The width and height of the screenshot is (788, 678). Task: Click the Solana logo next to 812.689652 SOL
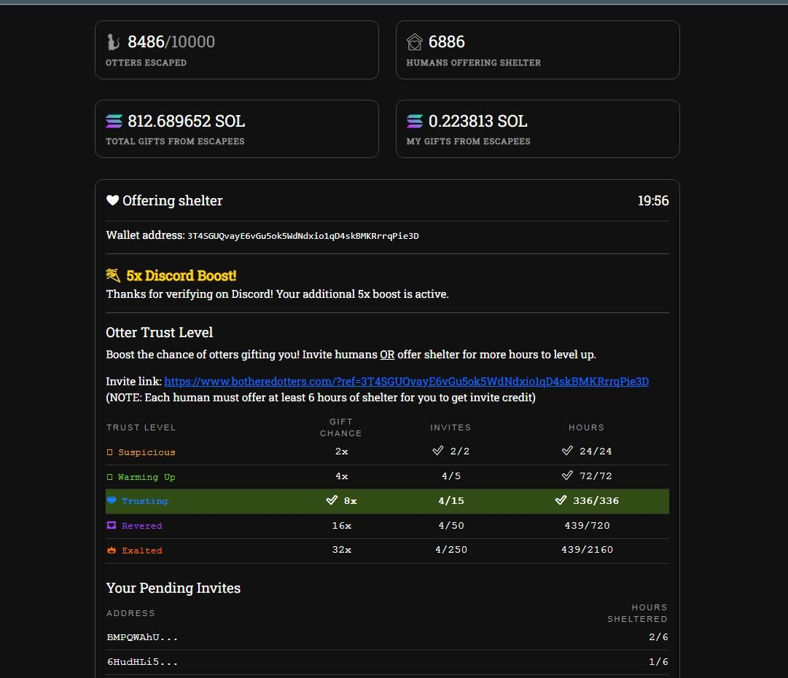click(114, 121)
